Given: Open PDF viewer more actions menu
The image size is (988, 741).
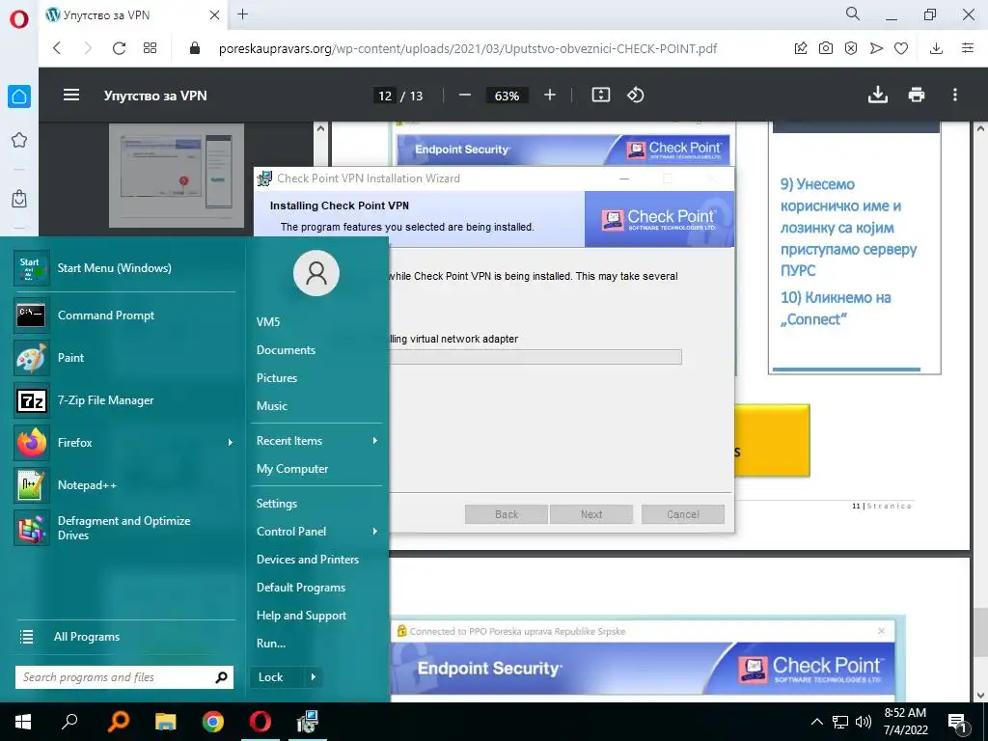Looking at the screenshot, I should (955, 96).
